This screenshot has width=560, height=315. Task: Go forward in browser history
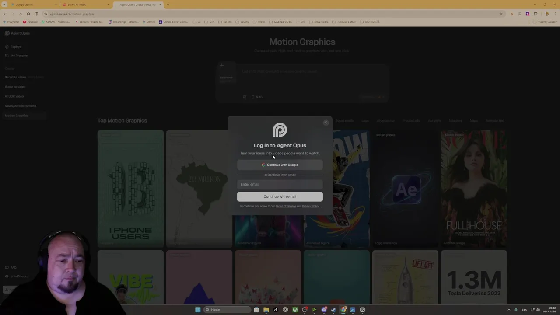click(x=13, y=14)
